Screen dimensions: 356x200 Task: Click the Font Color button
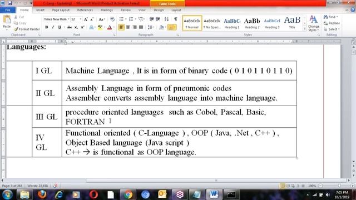[110, 27]
